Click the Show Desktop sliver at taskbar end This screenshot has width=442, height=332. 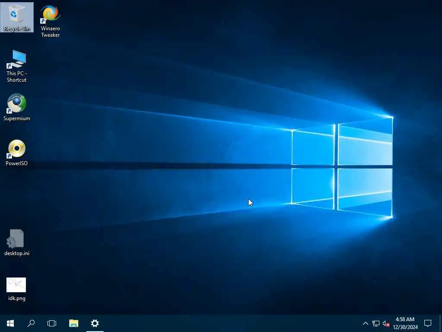click(441, 323)
